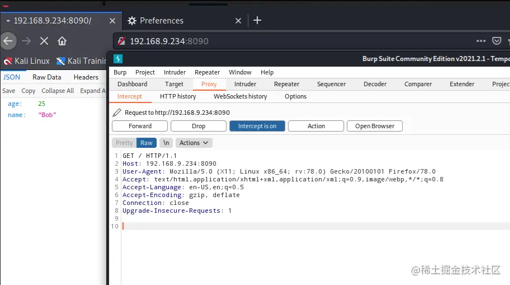
Task: Select the age value 25
Action: pos(41,104)
